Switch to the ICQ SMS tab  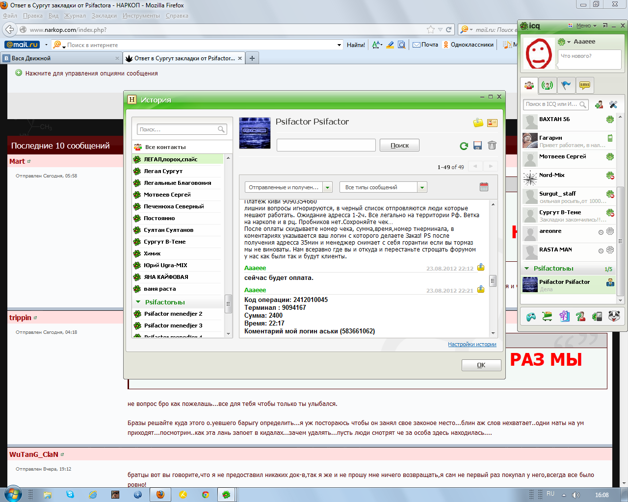[x=585, y=85]
